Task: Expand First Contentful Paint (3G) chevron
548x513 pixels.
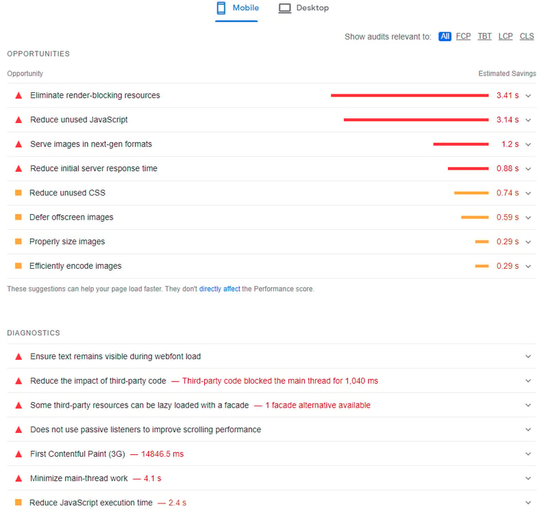Action: [528, 454]
